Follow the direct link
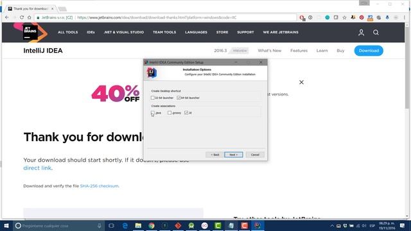Screen dimensions: 411x231 point(37,168)
